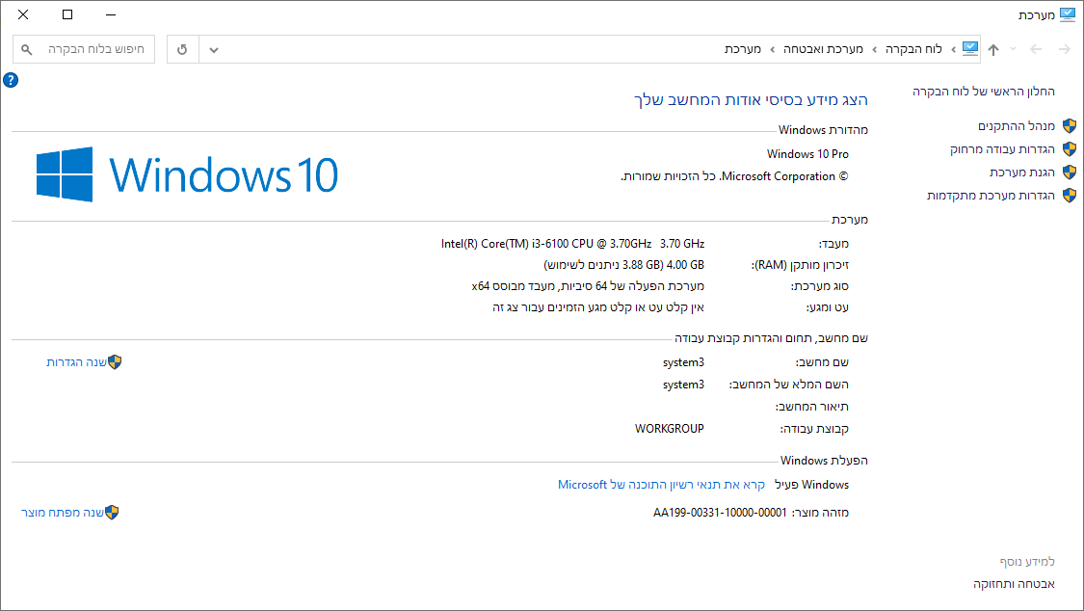
Task: Expand the chevron following the 'לוח הבקרה' breadcrumb
Action: coord(875,49)
